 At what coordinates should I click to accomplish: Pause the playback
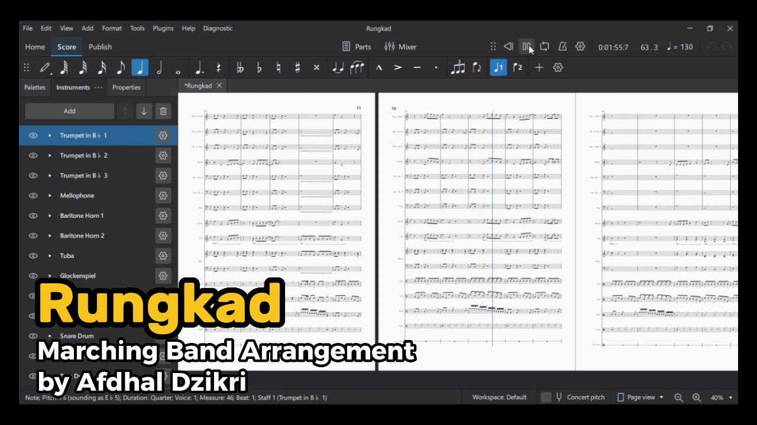pyautogui.click(x=526, y=47)
